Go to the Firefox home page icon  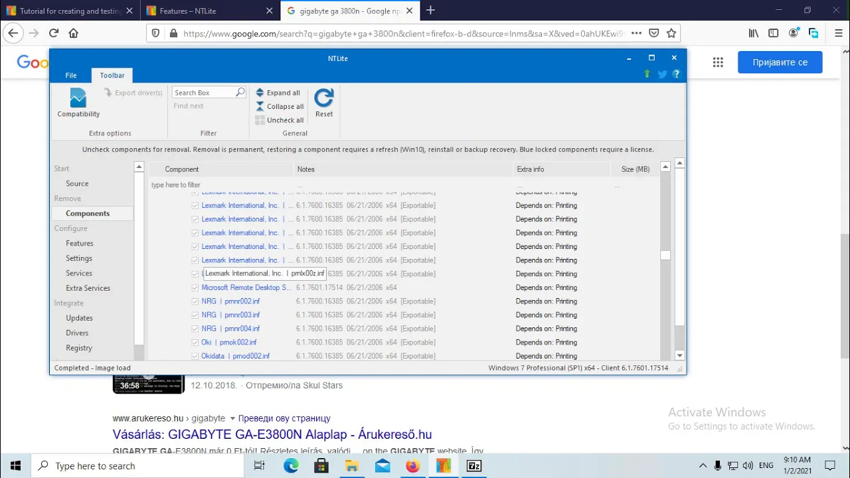74,33
